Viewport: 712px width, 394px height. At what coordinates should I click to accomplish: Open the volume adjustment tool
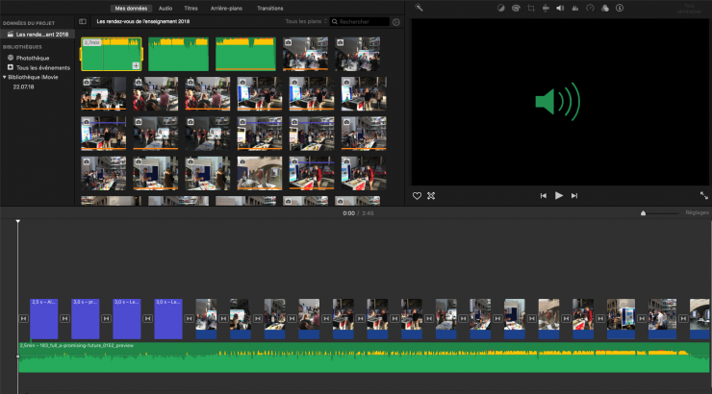560,8
